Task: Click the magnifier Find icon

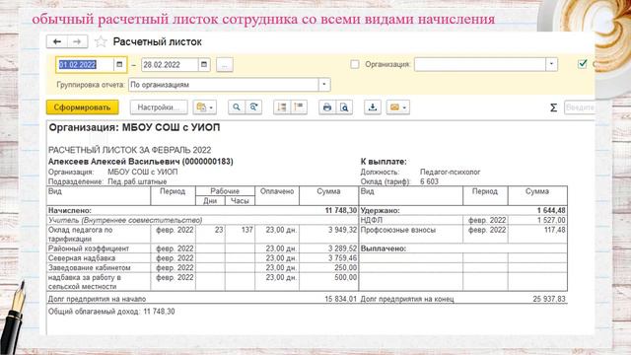Action: tap(237, 107)
